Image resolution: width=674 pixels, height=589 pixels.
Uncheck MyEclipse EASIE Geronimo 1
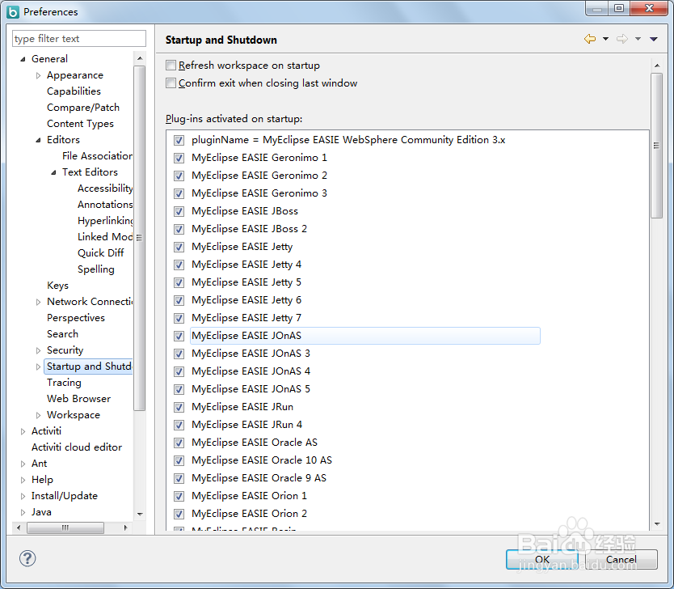tap(179, 158)
